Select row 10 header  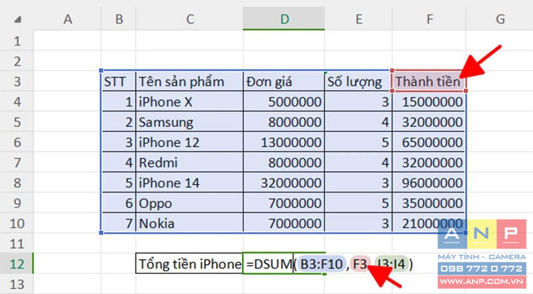click(x=17, y=223)
